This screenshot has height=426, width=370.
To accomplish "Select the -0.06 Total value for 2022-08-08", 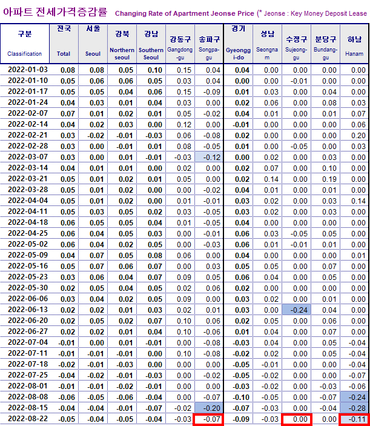I will (67, 397).
